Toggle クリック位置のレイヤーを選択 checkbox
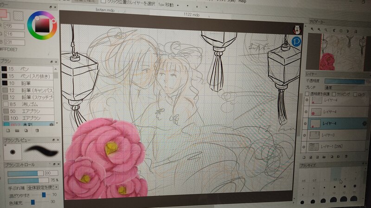The image size is (371, 208). click(x=103, y=2)
